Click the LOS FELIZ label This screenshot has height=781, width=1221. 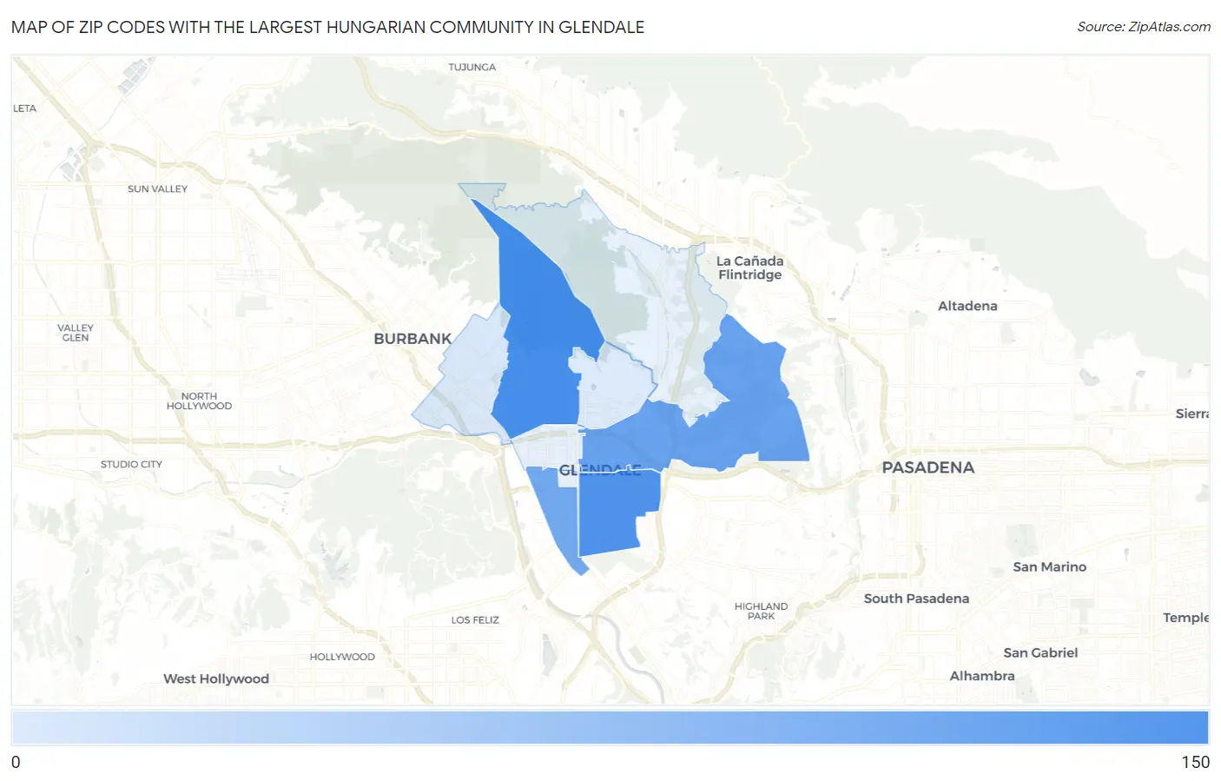coord(475,620)
